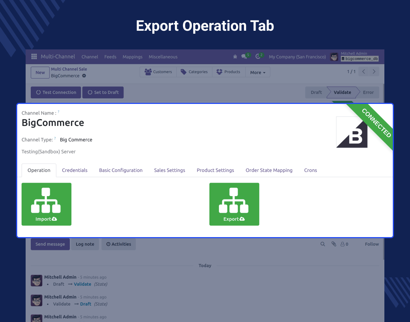
Task: Switch to the Crons tab
Action: 310,171
